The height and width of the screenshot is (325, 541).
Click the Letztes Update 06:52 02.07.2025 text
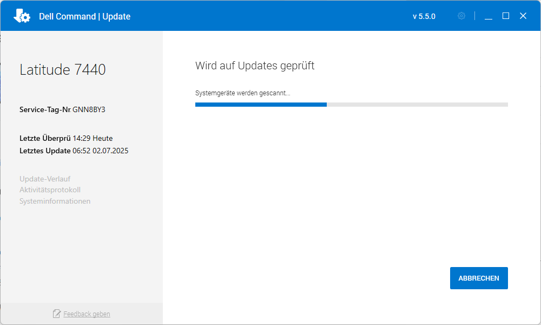pyautogui.click(x=74, y=151)
